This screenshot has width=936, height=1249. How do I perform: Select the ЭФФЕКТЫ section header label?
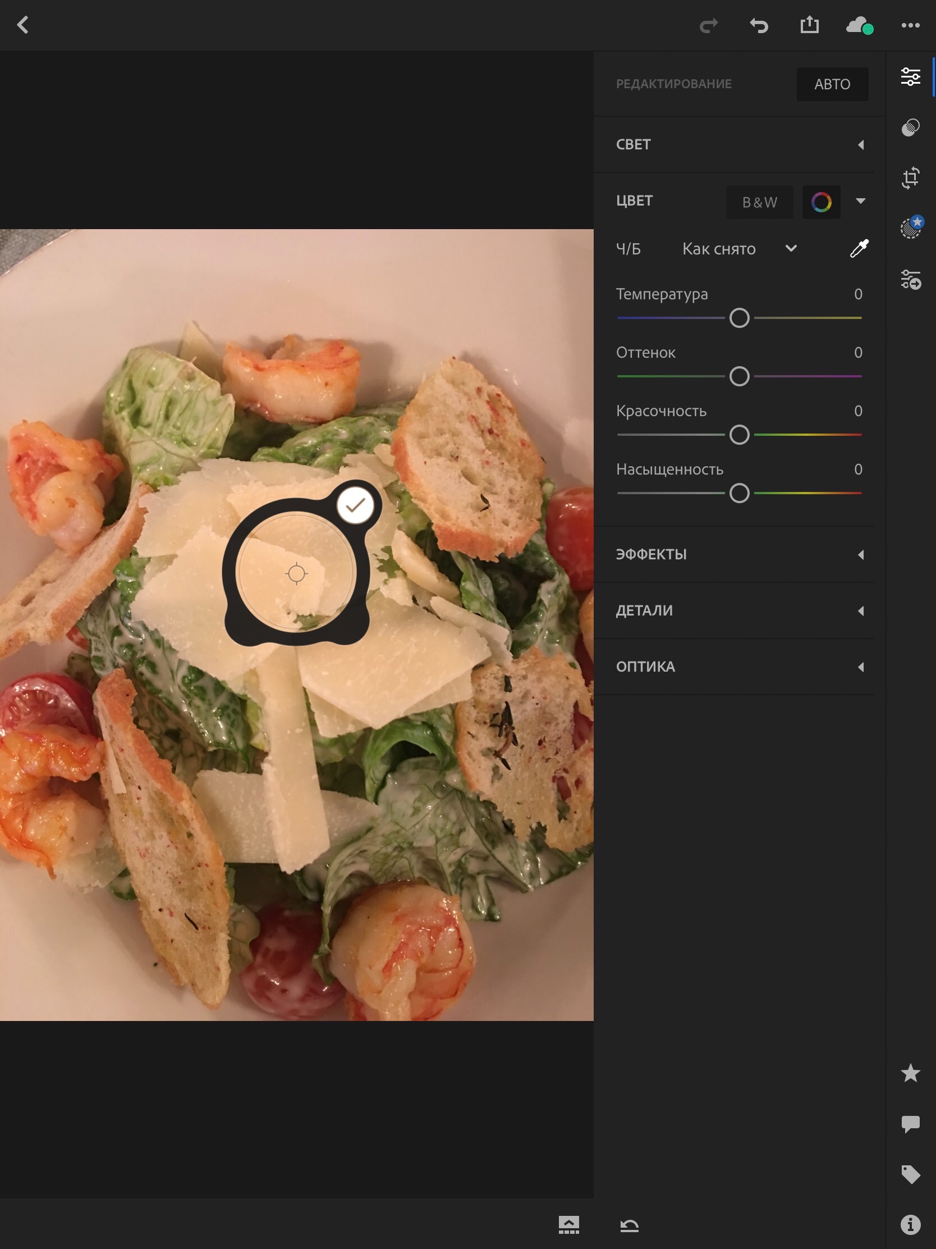[651, 554]
